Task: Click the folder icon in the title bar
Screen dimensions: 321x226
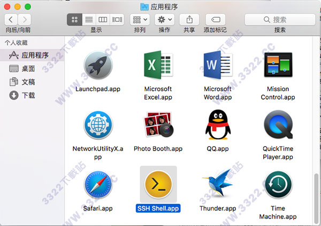Action: point(144,7)
